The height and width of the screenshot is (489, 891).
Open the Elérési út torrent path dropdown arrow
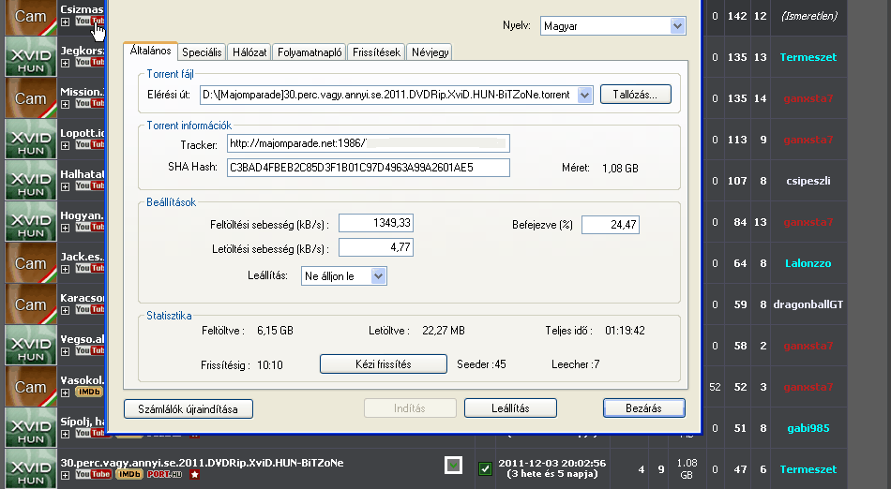(x=584, y=95)
